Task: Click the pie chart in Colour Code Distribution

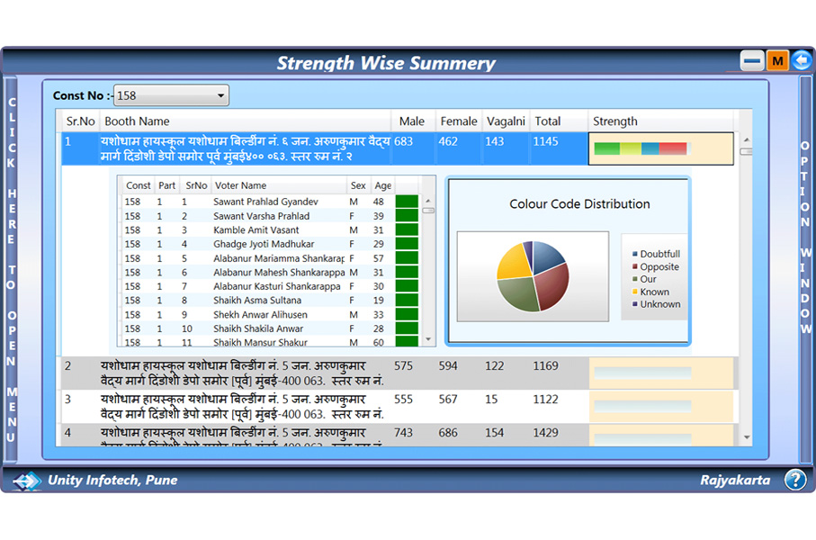Action: click(x=533, y=275)
